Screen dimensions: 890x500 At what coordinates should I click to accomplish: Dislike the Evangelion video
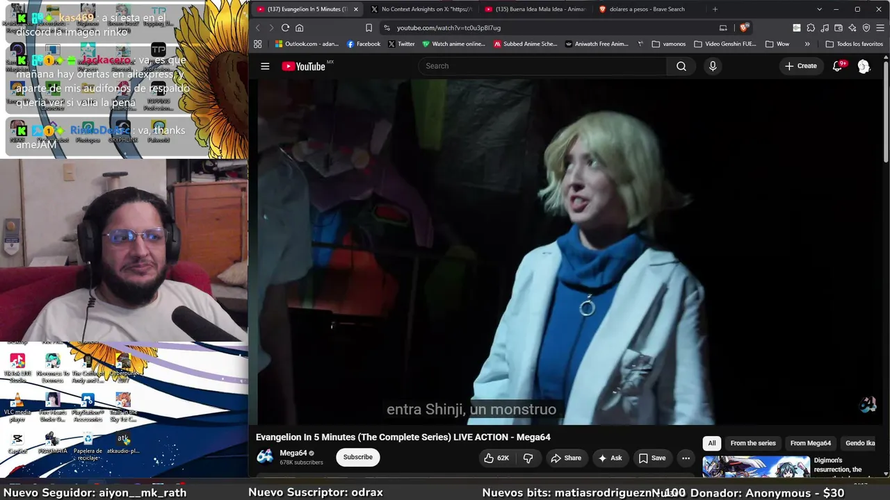(x=528, y=458)
